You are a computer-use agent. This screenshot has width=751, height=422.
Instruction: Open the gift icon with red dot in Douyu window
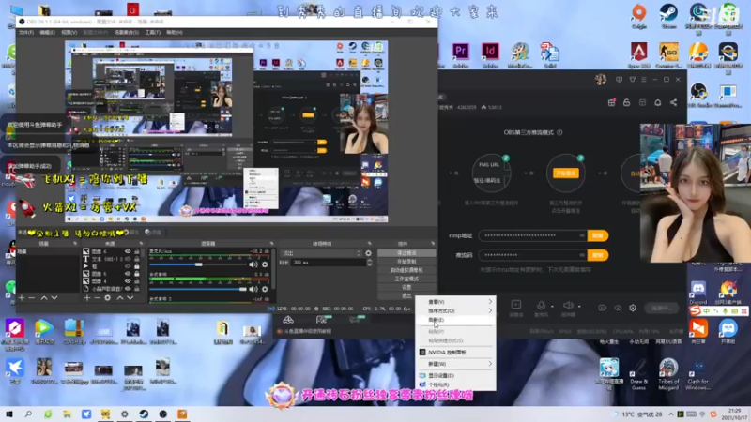pos(612,102)
